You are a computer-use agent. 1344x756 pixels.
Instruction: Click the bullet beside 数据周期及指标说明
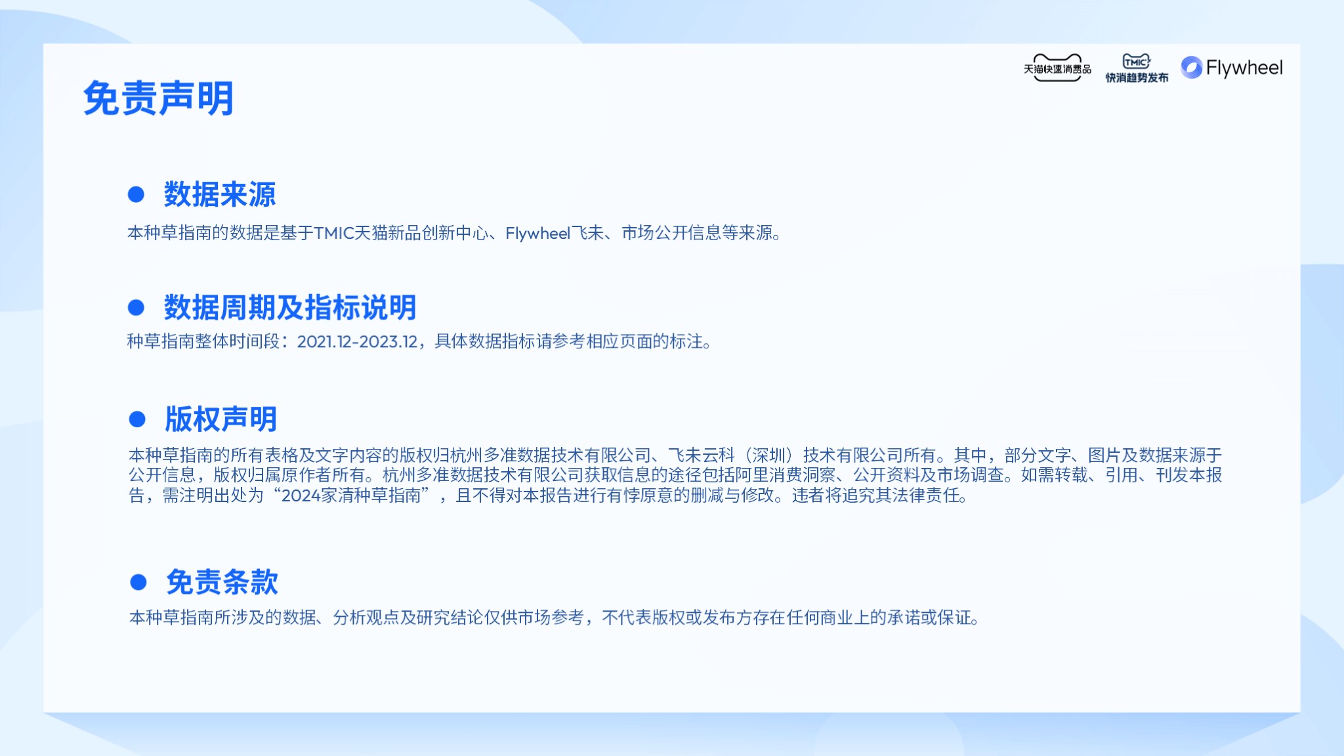coord(136,307)
